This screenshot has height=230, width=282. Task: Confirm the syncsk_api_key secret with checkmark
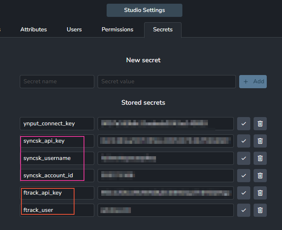[x=244, y=141]
